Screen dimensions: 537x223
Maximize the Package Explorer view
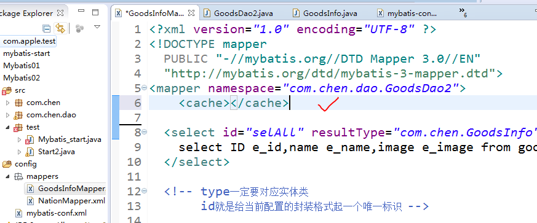point(95,13)
